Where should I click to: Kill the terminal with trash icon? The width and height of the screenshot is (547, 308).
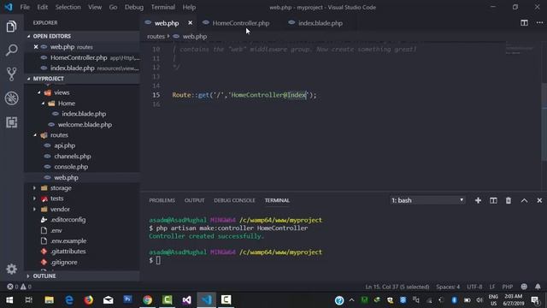point(509,200)
